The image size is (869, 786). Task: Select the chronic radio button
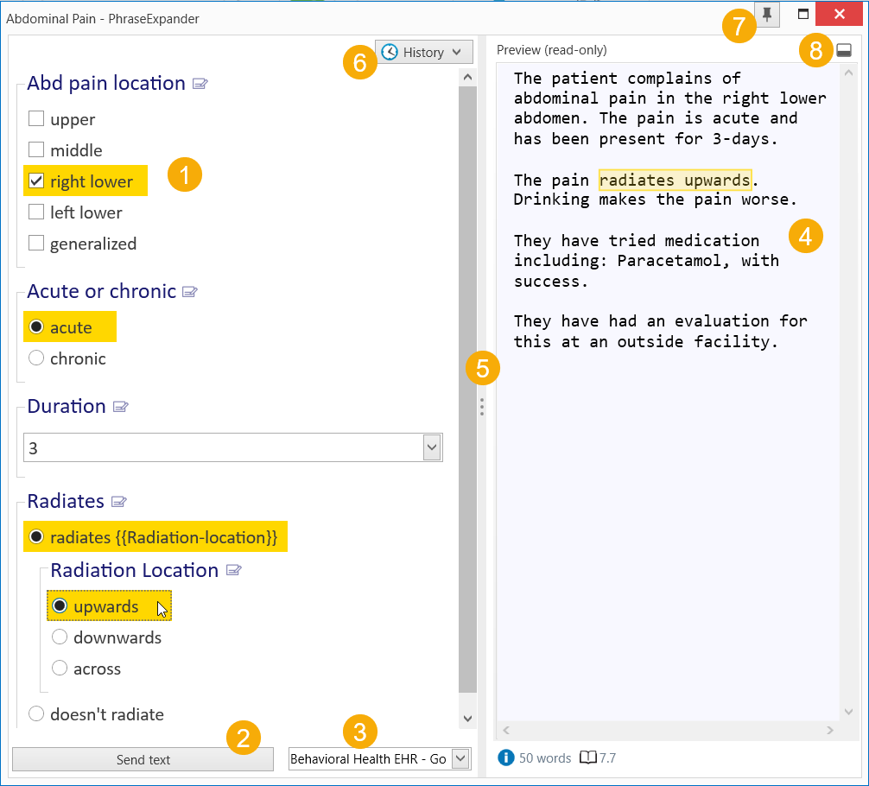tap(36, 358)
